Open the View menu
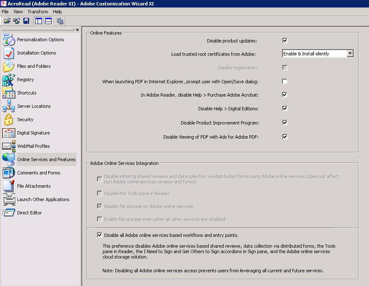The width and height of the screenshot is (369, 286). click(x=18, y=12)
